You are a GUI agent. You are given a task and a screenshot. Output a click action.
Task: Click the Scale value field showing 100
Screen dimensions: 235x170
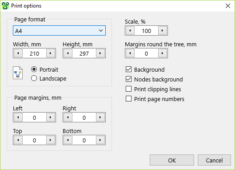146,31
